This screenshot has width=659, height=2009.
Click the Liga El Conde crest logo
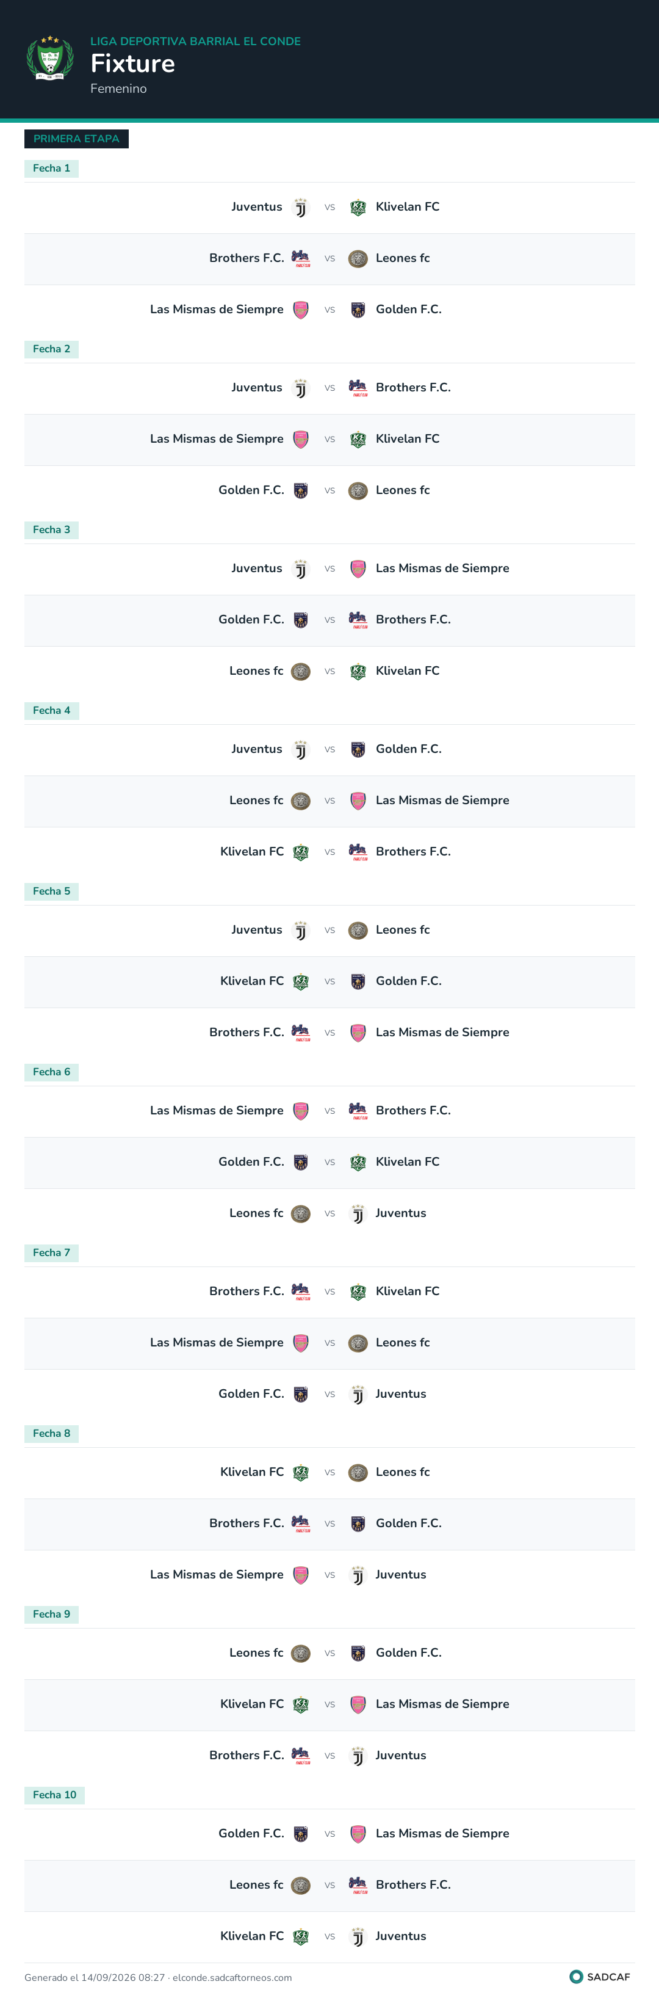point(50,58)
